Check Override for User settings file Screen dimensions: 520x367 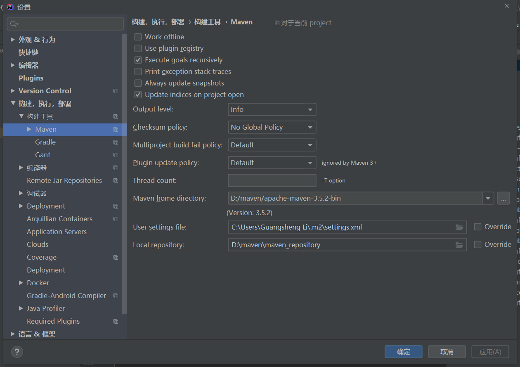point(477,227)
